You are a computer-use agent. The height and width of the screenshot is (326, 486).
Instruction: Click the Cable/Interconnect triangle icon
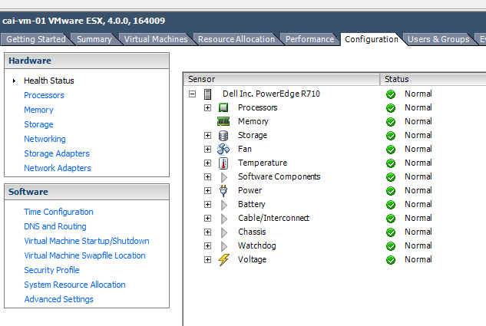(x=223, y=219)
